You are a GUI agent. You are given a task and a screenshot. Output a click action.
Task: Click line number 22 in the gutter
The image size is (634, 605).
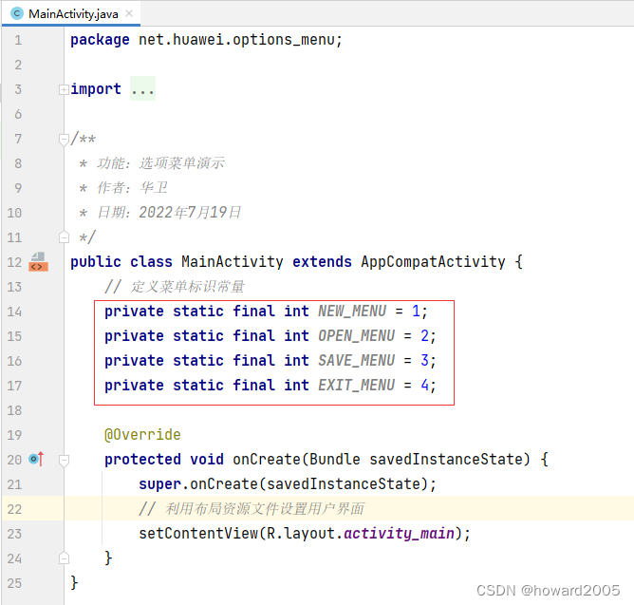[x=14, y=509]
